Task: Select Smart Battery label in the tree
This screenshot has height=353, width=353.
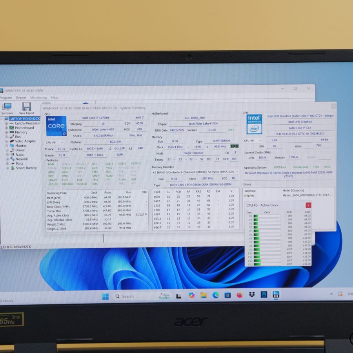Action: coord(26,168)
